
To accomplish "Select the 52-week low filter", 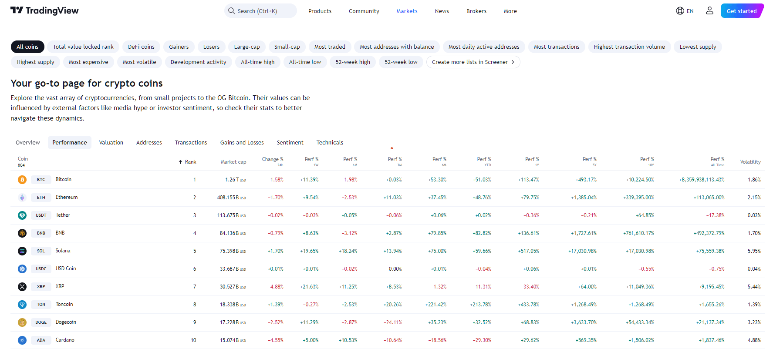I will coord(401,62).
